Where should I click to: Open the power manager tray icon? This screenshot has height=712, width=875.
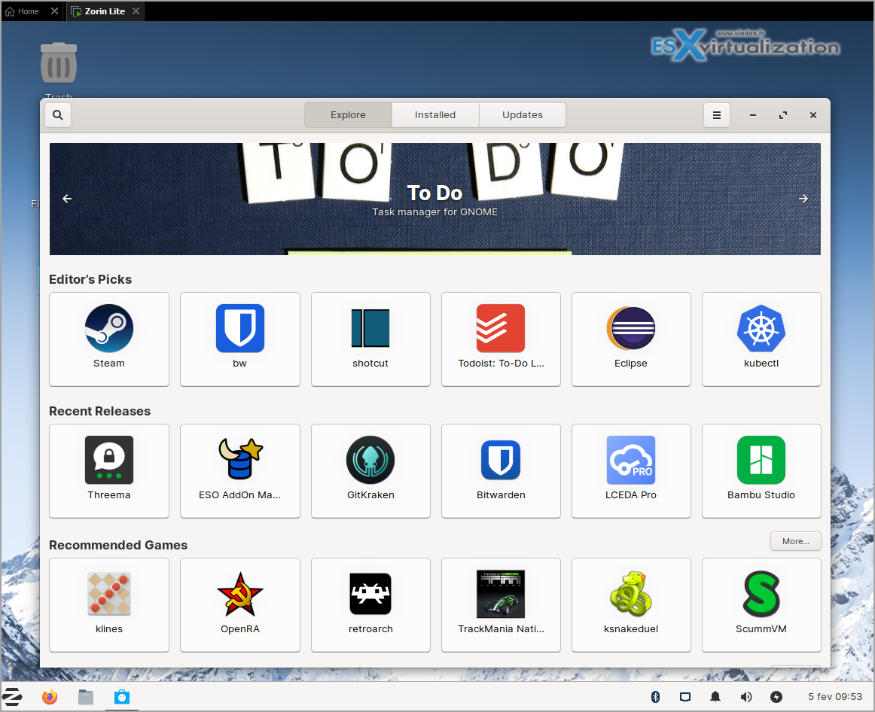tap(776, 697)
